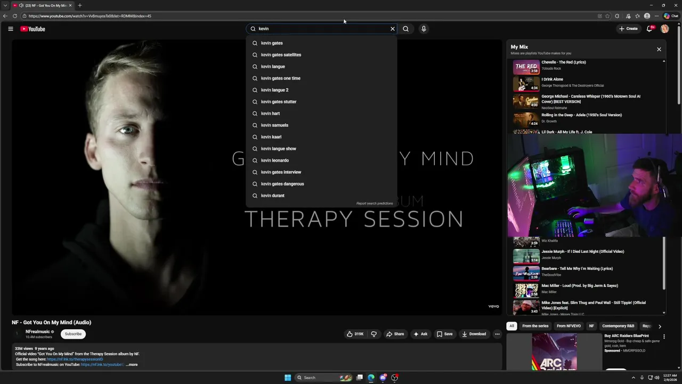Mute the tab via speaker icon
This screenshot has width=682, height=384.
[21, 5]
